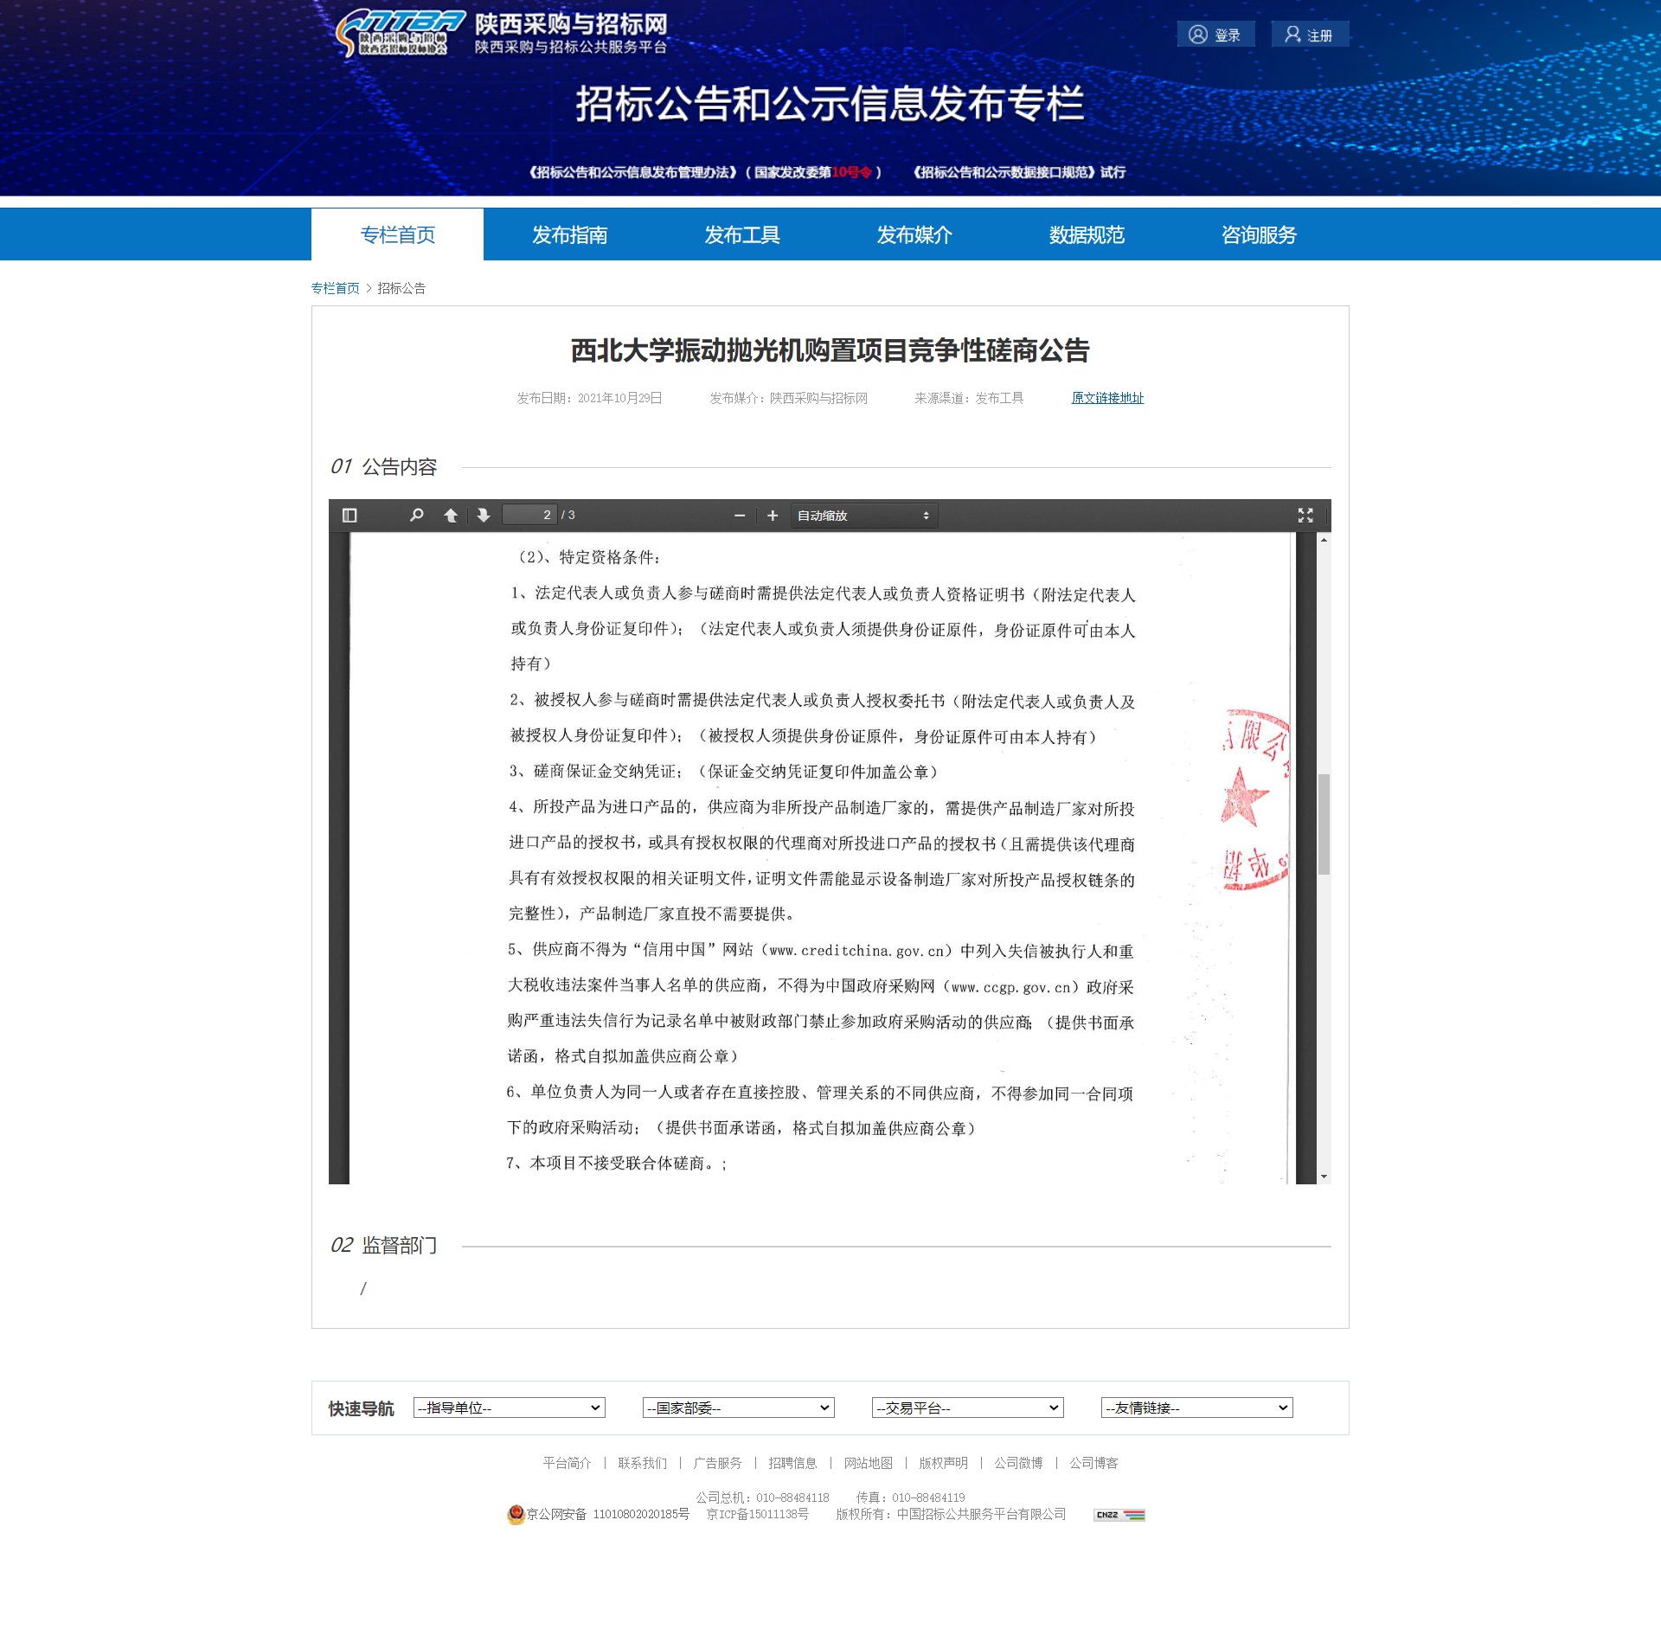This screenshot has height=1629, width=1661.
Task: Open the 友情链接 dropdown
Action: (x=1196, y=1408)
